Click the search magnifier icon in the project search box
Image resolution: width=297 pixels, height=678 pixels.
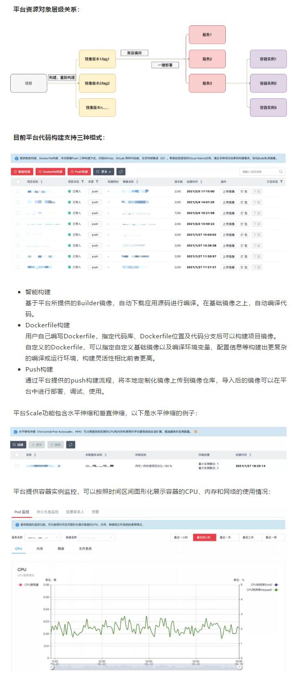[281, 171]
